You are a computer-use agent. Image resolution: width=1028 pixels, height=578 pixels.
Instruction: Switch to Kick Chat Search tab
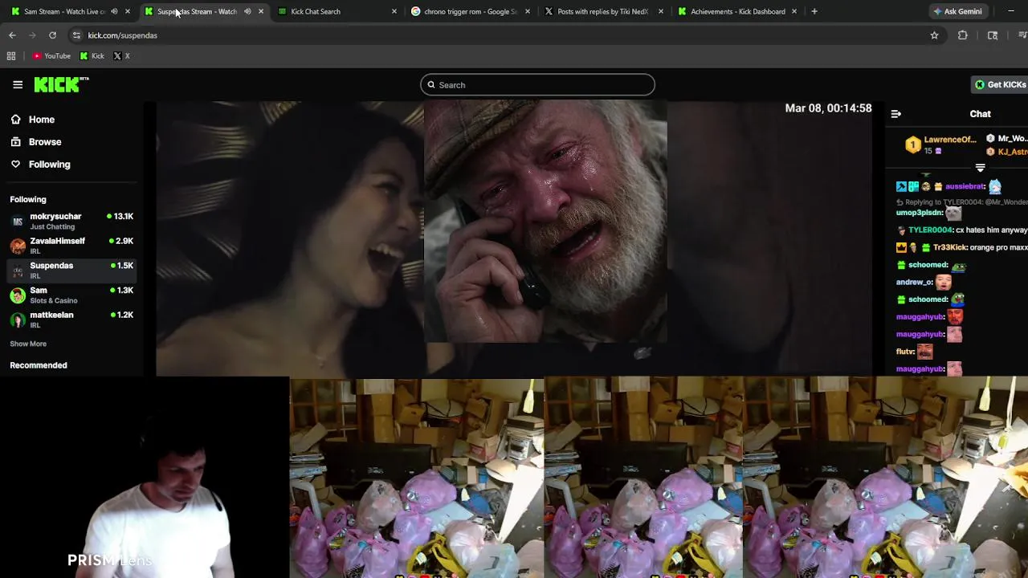(337, 11)
